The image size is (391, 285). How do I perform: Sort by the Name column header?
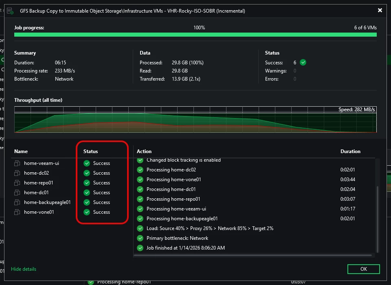pos(21,151)
